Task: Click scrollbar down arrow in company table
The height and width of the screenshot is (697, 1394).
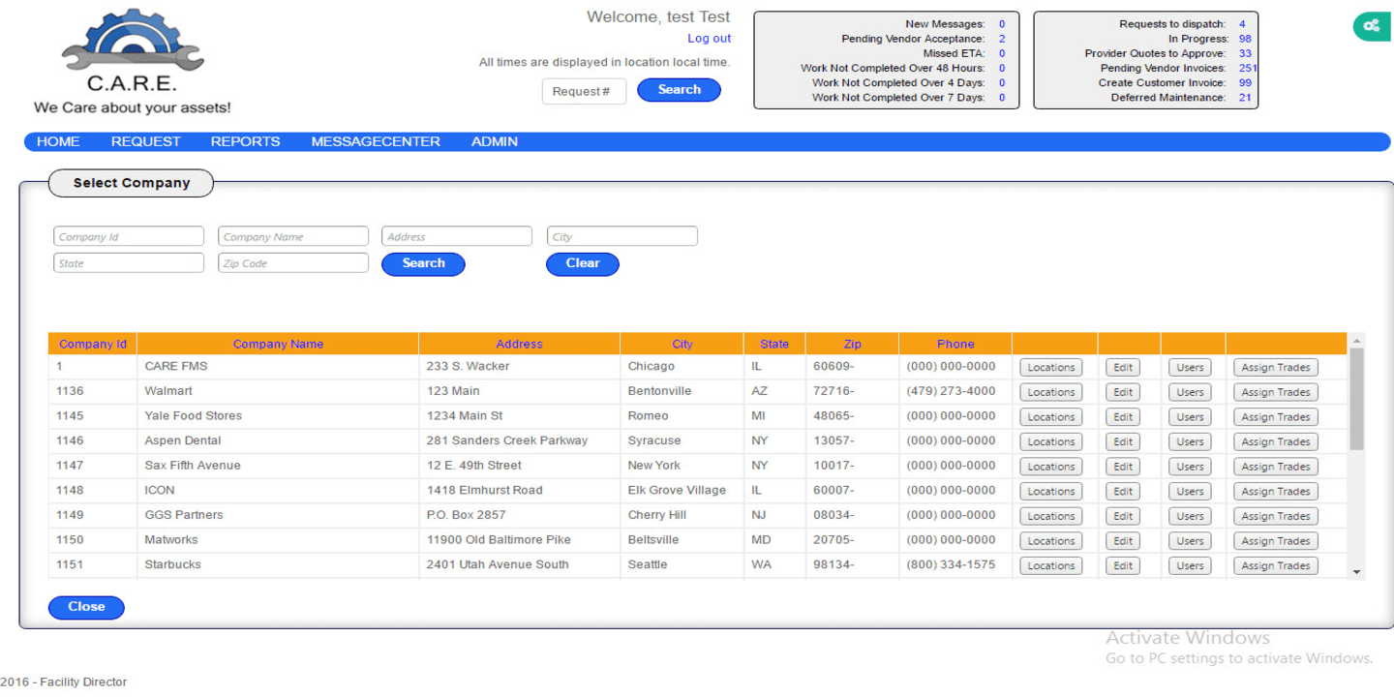Action: (1356, 572)
